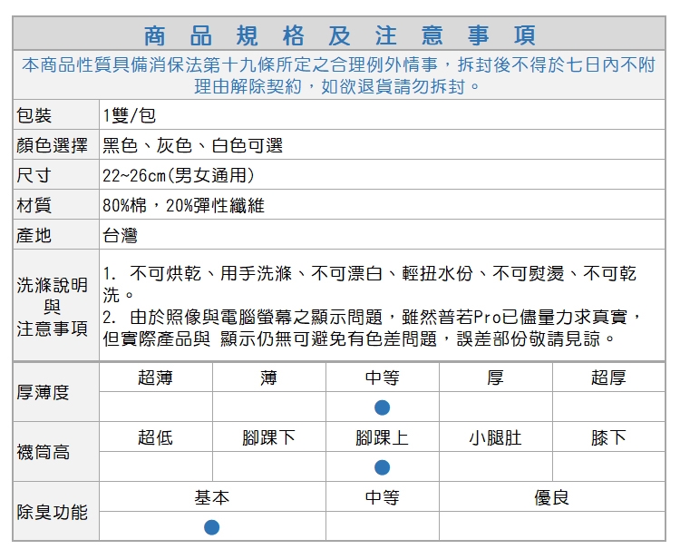This screenshot has width=680, height=559.
Task: Click the 超薄 thickness option header
Action: 155,378
